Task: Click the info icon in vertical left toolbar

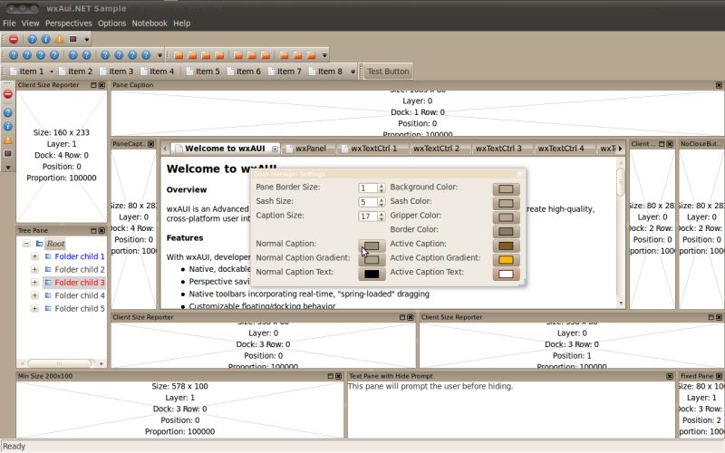Action: tap(8, 126)
